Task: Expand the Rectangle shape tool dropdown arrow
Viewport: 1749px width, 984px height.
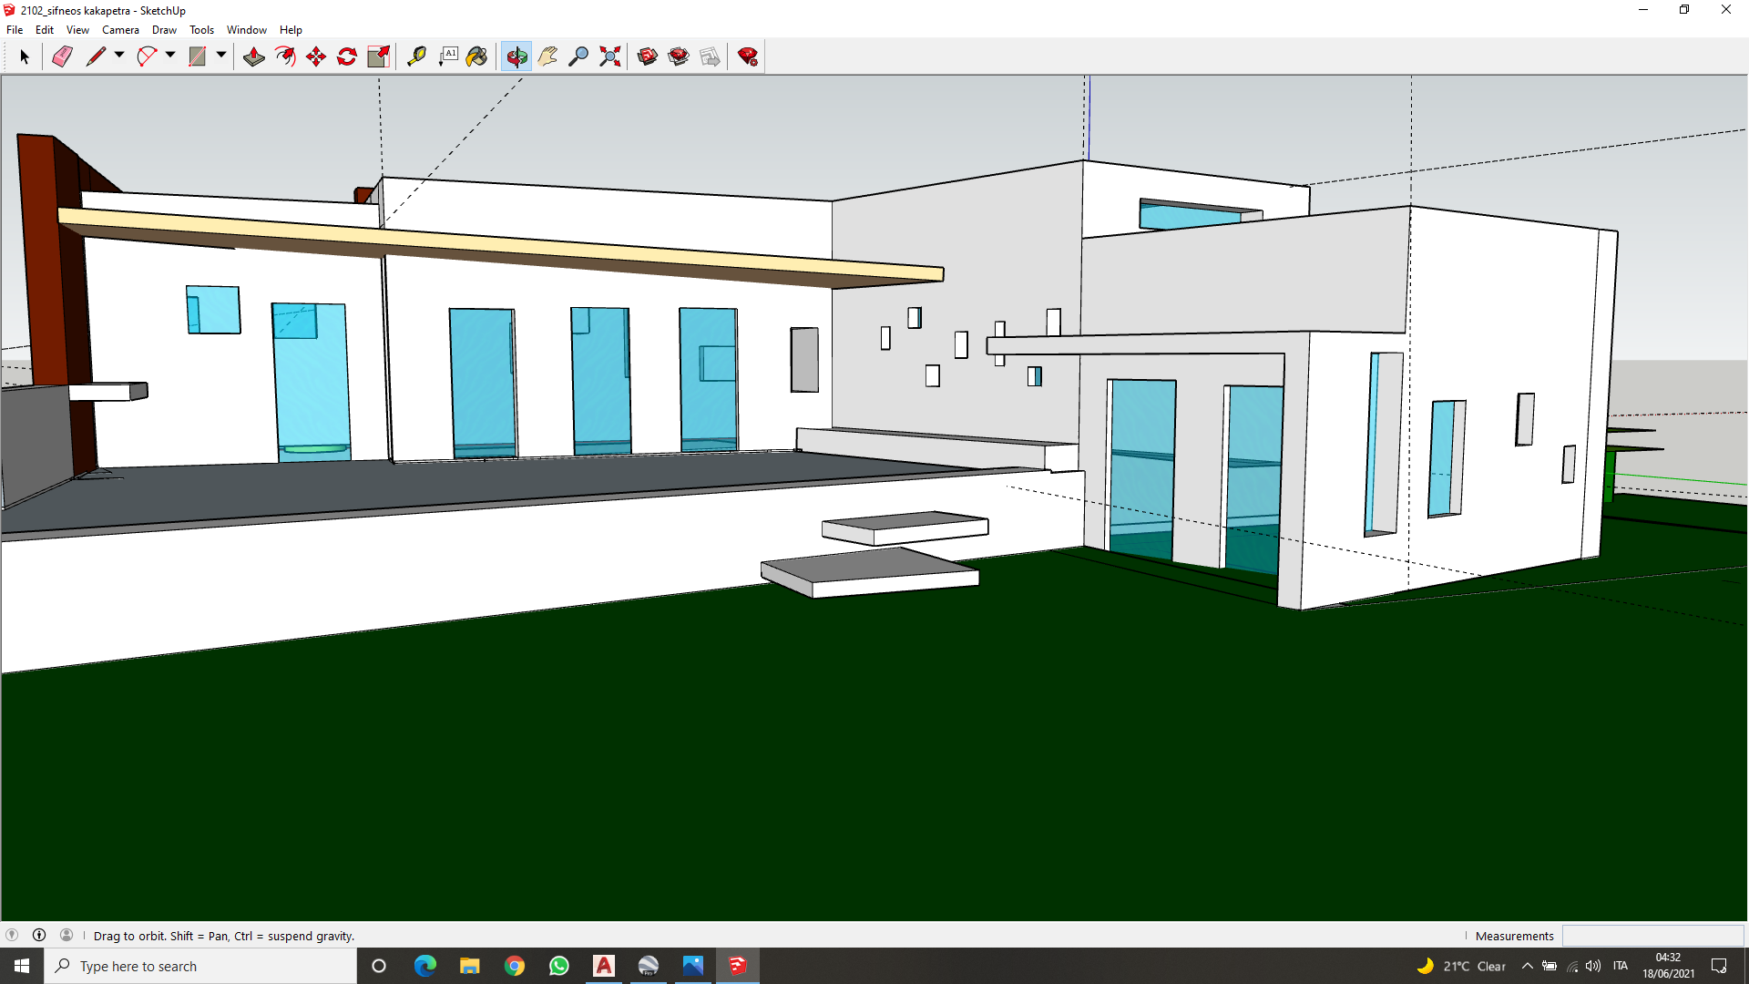Action: pyautogui.click(x=221, y=56)
